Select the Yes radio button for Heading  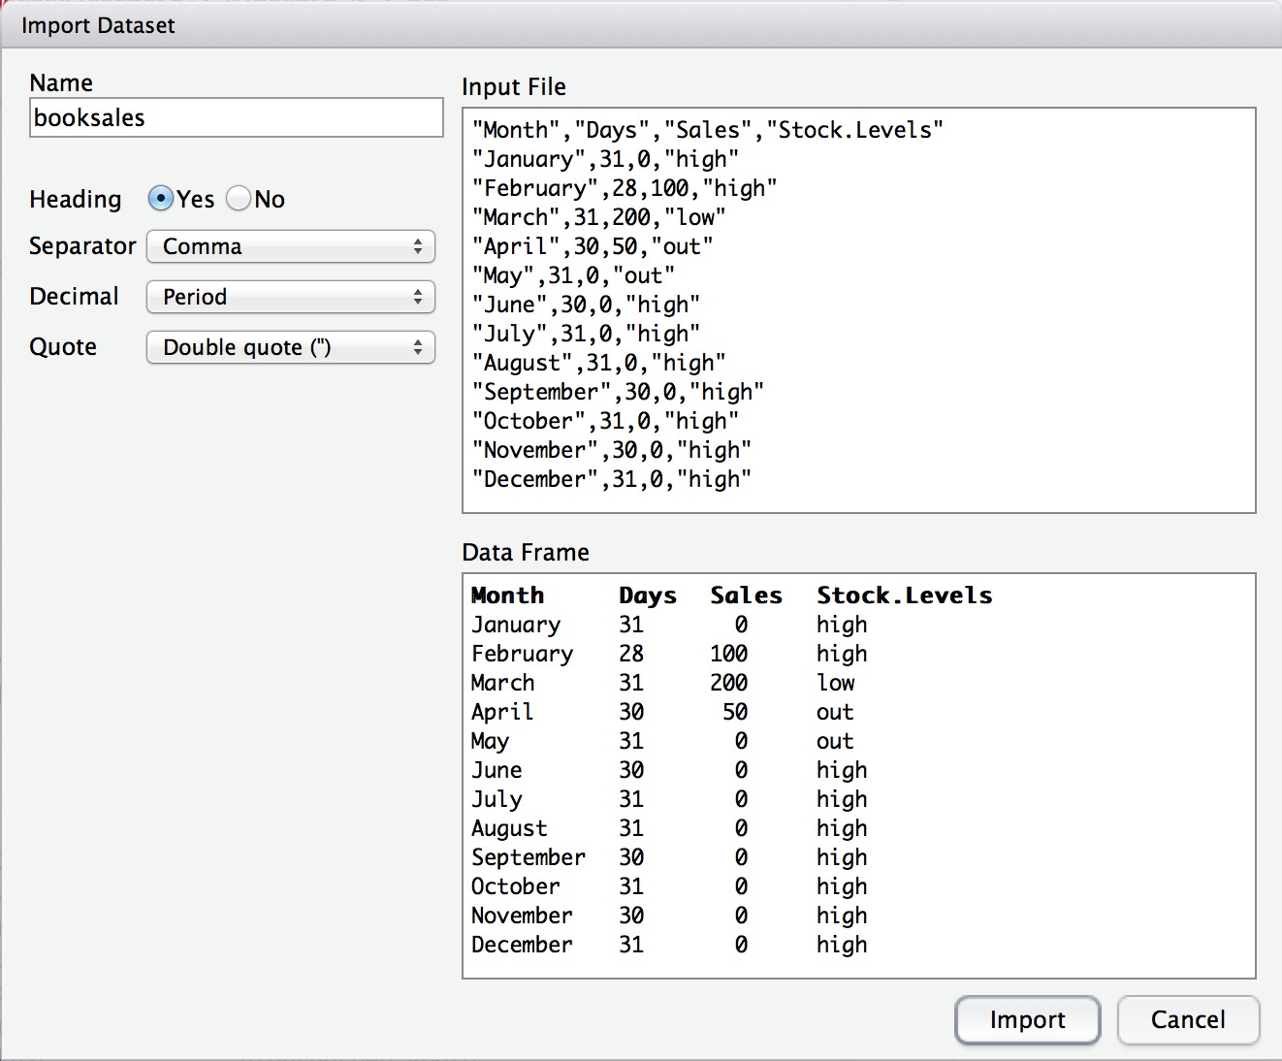tap(160, 199)
